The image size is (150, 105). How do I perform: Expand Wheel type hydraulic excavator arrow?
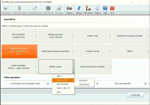tap(73, 51)
